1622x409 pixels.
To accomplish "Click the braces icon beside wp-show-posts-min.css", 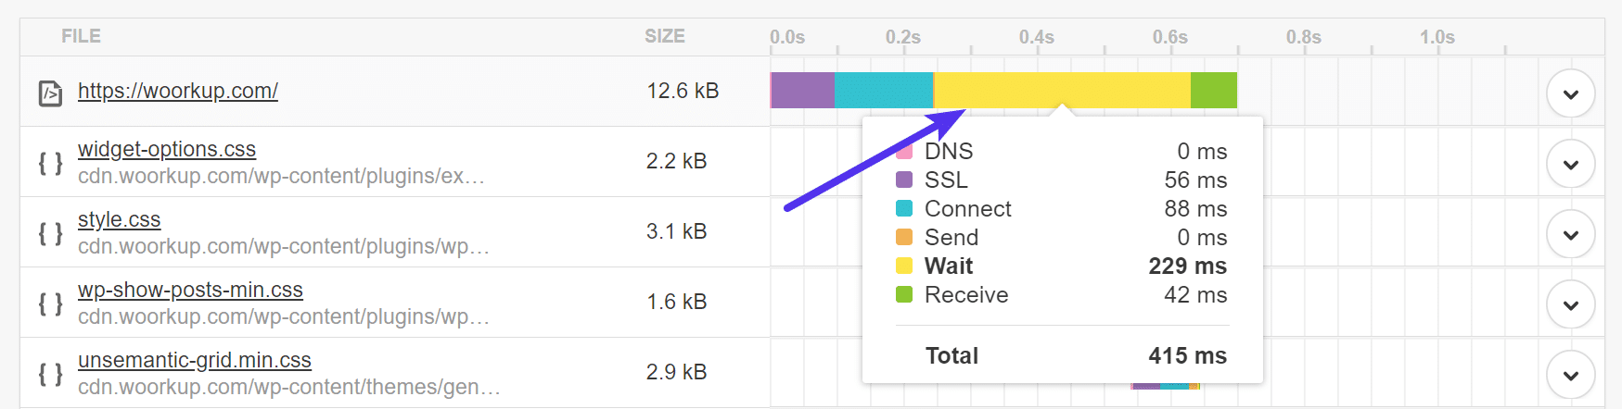I will pos(50,304).
